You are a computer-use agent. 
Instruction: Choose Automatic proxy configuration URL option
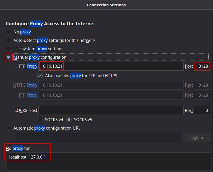(x=9, y=128)
